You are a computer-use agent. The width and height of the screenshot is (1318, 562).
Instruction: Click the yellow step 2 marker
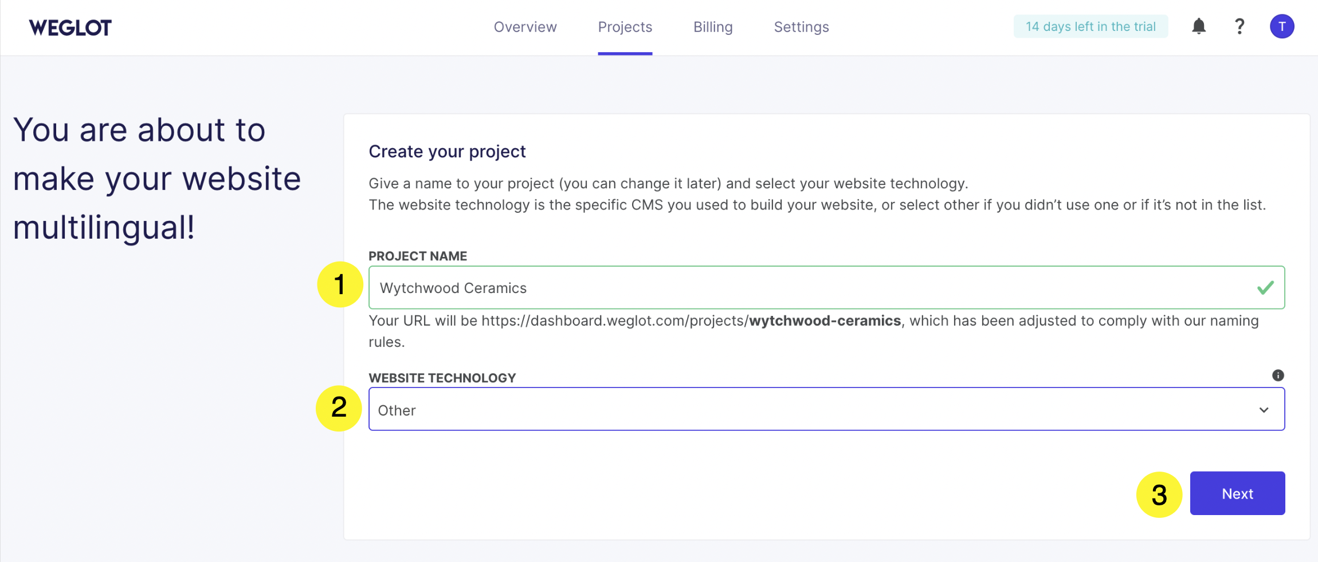[339, 408]
